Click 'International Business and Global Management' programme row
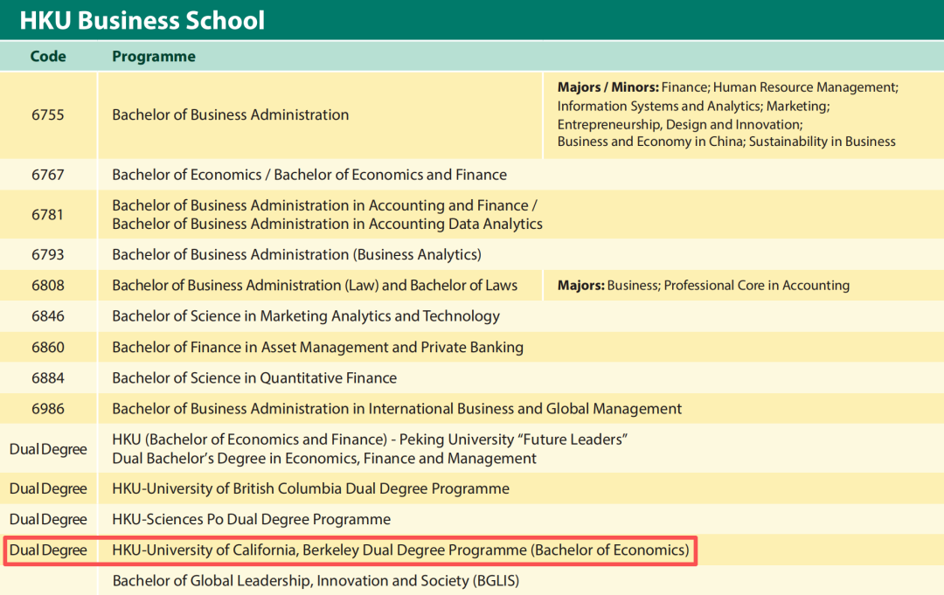This screenshot has height=595, width=944. [x=397, y=409]
